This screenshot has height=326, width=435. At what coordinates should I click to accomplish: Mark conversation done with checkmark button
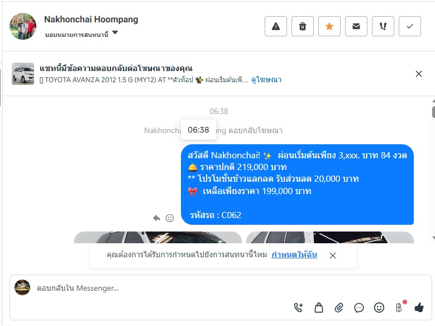pos(410,26)
